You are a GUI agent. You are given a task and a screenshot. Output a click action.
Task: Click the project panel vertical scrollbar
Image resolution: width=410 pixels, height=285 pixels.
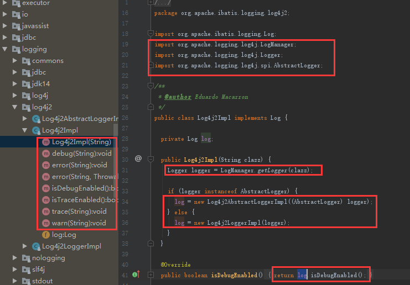coord(116,166)
